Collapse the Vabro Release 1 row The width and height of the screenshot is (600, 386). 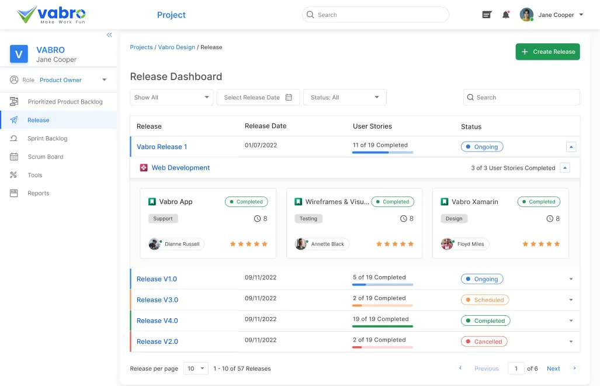(x=571, y=147)
